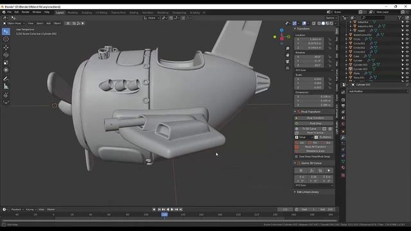Open the Edit menu
The image size is (411, 231).
17,12
